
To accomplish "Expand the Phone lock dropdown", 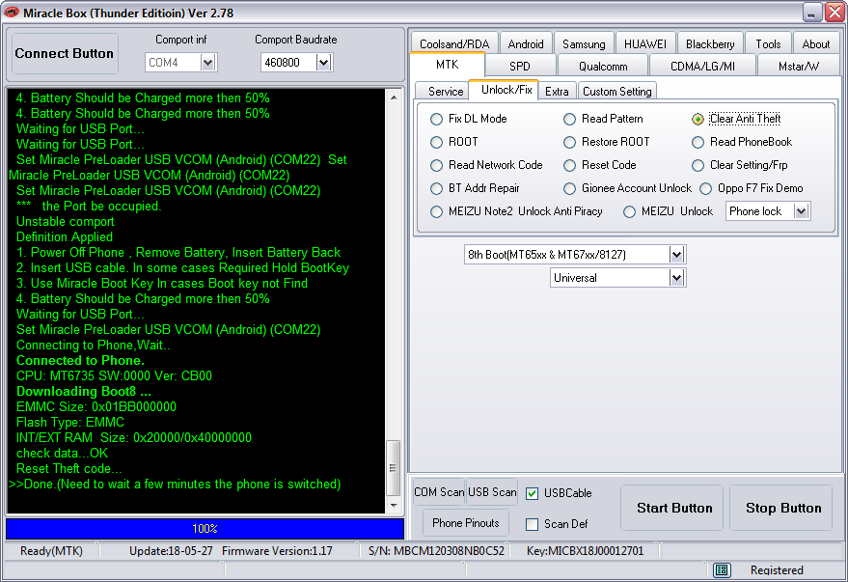I will pos(802,211).
